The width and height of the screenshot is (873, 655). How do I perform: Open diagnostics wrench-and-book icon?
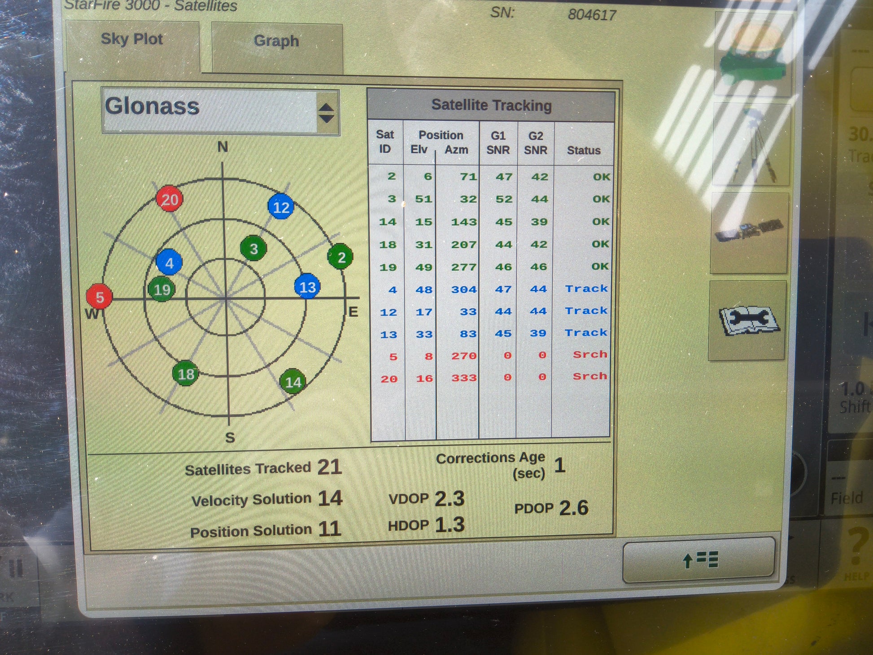tap(748, 321)
